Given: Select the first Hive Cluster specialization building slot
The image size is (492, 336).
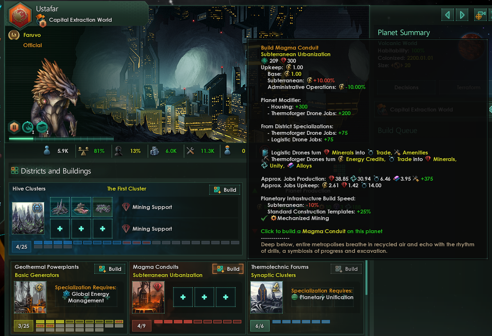Looking at the screenshot, I should [59, 207].
